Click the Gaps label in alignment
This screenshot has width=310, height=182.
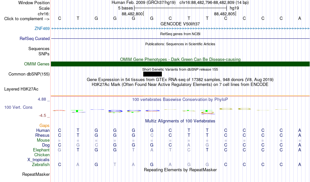pos(44,125)
